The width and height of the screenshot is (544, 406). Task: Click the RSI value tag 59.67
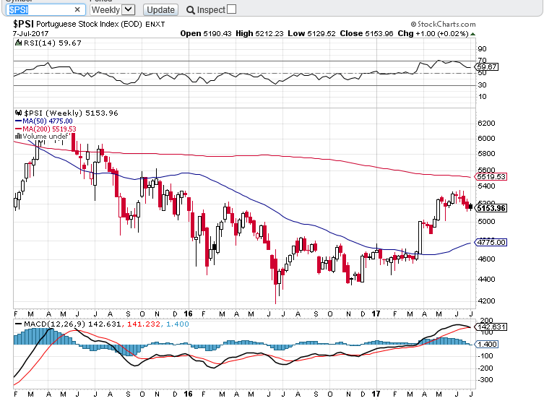pyautogui.click(x=487, y=66)
